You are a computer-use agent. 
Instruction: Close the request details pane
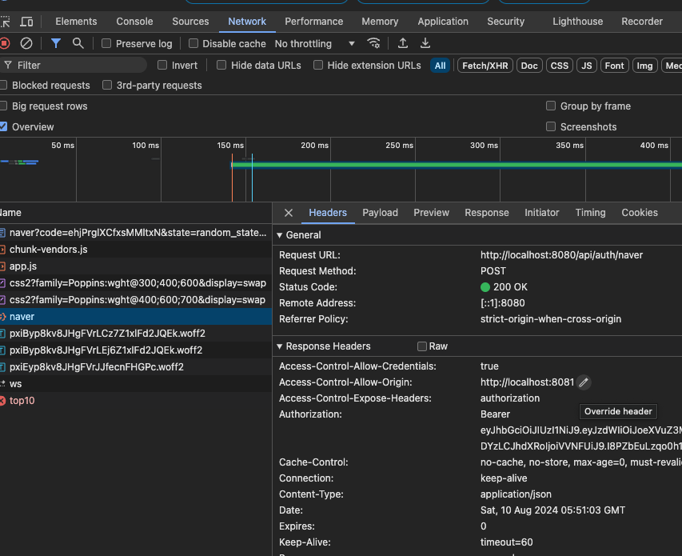[x=289, y=213]
